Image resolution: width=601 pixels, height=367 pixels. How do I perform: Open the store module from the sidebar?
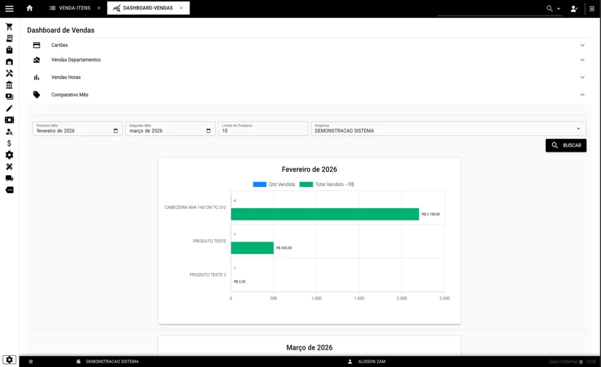(9, 61)
